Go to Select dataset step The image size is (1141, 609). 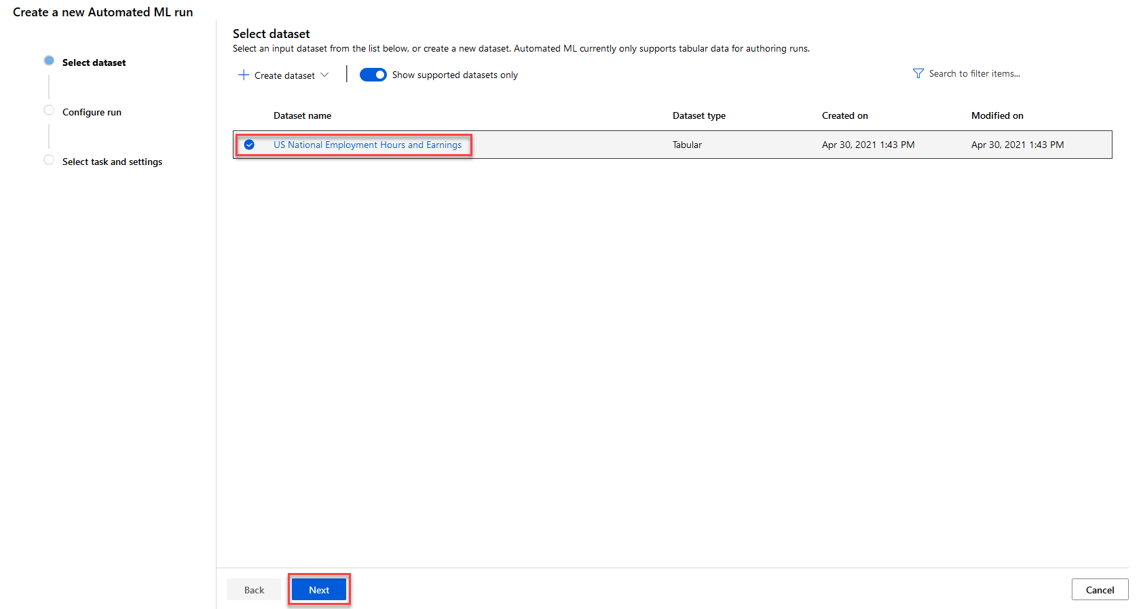pos(94,62)
